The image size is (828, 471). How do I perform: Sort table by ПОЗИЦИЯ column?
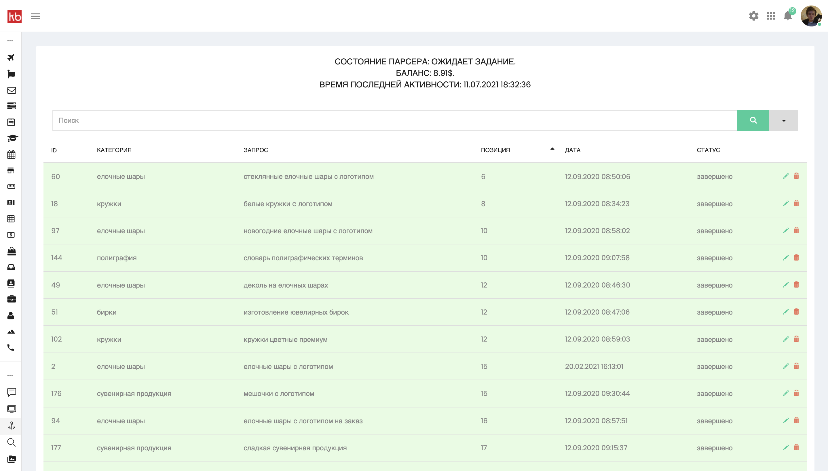tap(495, 150)
